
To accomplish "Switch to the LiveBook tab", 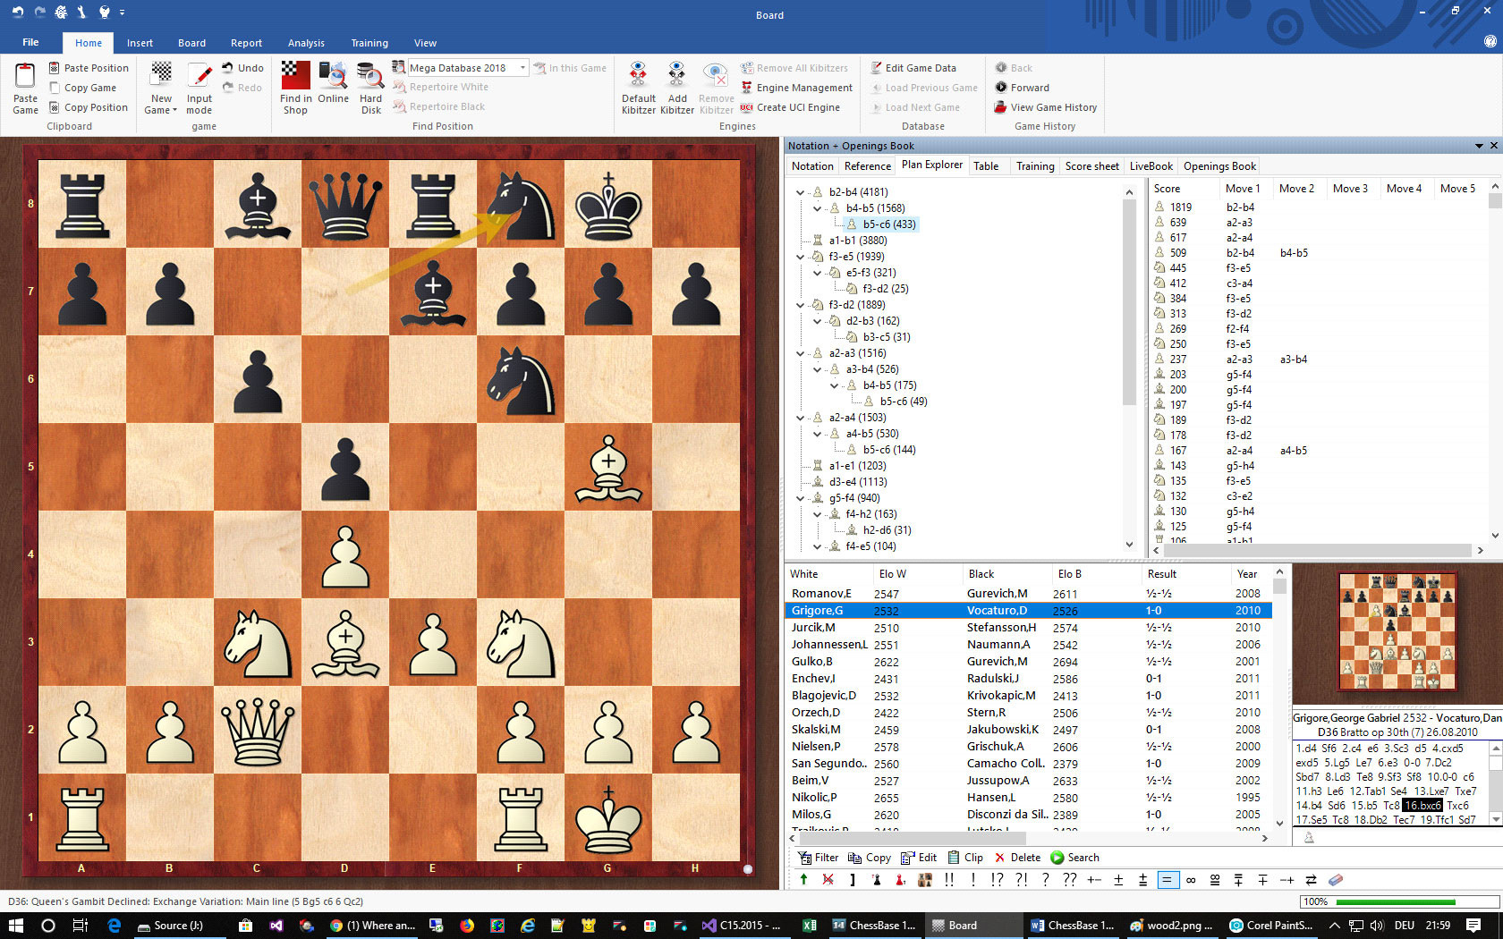I will [1151, 165].
